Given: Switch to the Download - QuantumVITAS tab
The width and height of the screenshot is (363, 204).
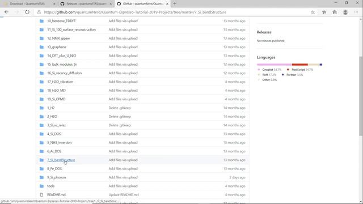Looking at the screenshot, I should click(x=28, y=4).
